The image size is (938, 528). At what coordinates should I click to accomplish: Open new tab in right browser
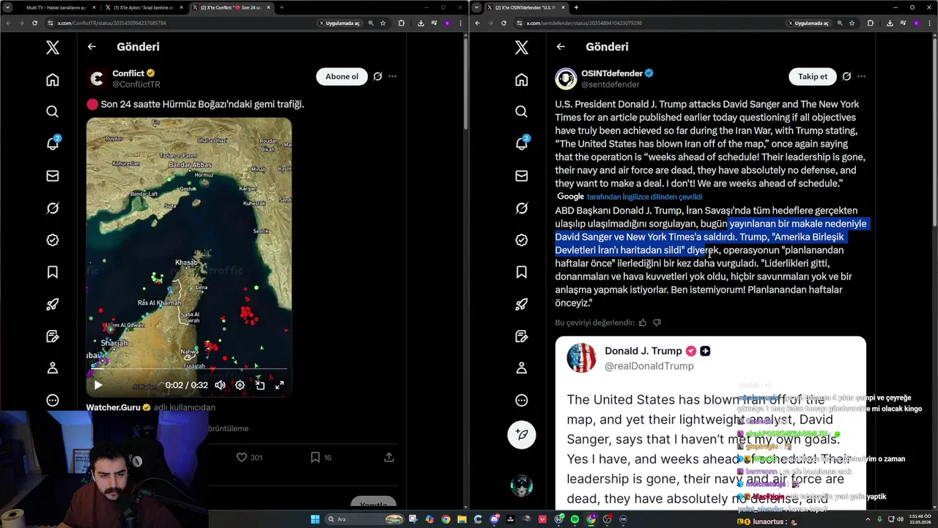tap(576, 7)
